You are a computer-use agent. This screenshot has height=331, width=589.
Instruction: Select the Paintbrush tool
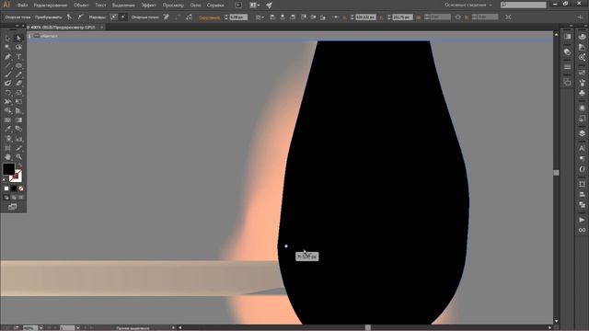tap(8, 74)
